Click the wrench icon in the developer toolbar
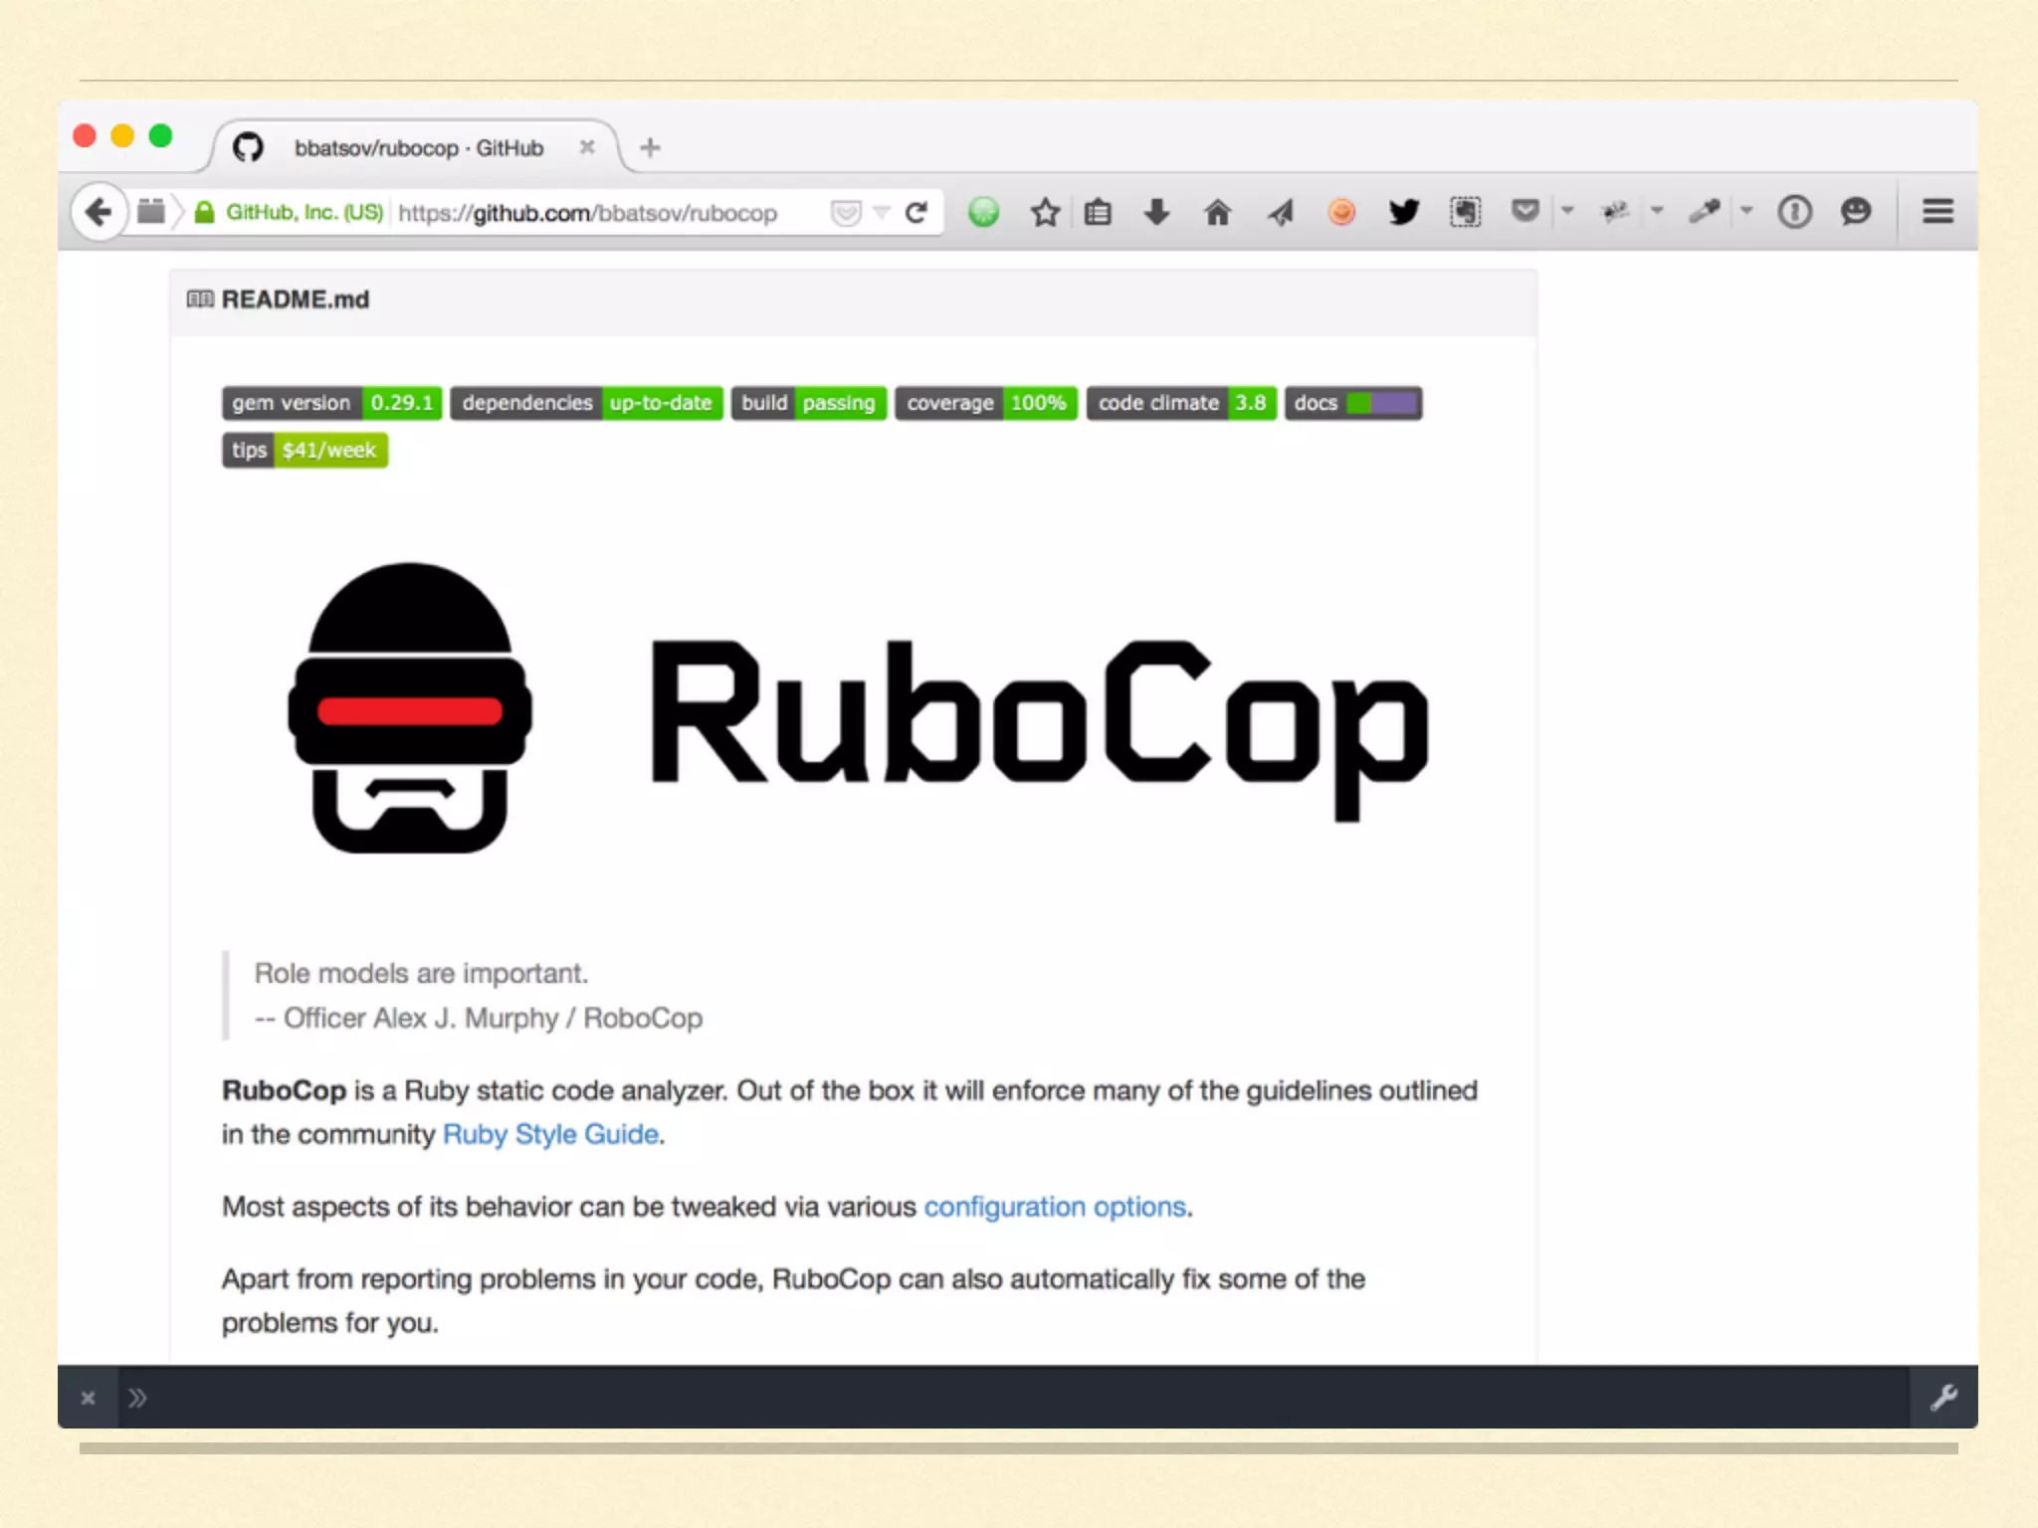Image resolution: width=2038 pixels, height=1528 pixels. [x=1943, y=1398]
